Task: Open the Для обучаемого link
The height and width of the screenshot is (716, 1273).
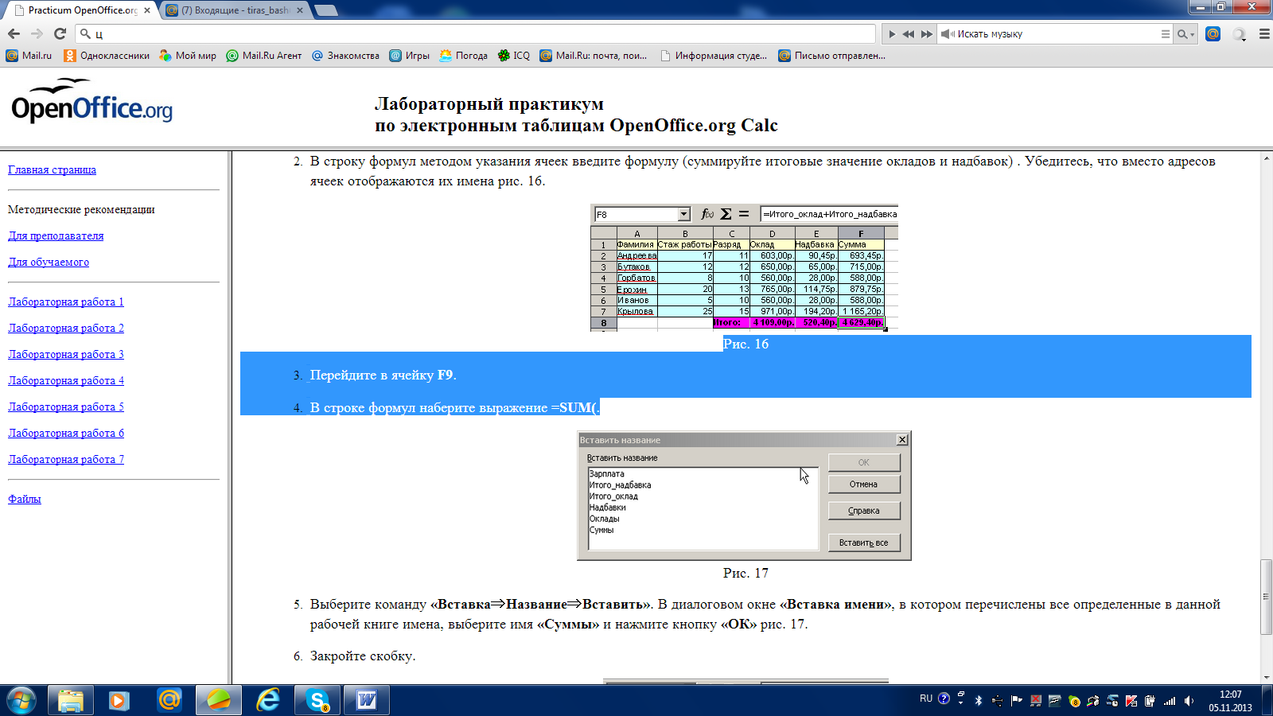Action: point(49,262)
